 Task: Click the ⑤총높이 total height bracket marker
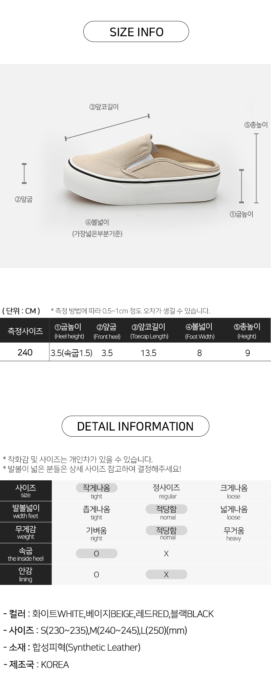(x=256, y=168)
